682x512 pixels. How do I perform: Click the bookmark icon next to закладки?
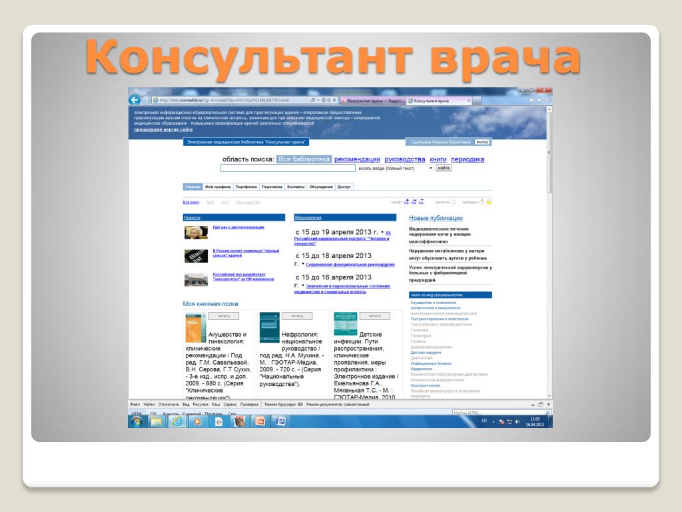coord(482,201)
